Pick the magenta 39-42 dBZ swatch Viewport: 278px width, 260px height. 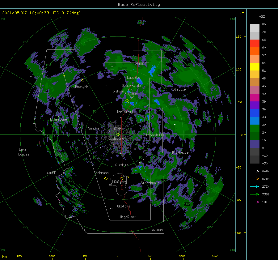pos(255,98)
